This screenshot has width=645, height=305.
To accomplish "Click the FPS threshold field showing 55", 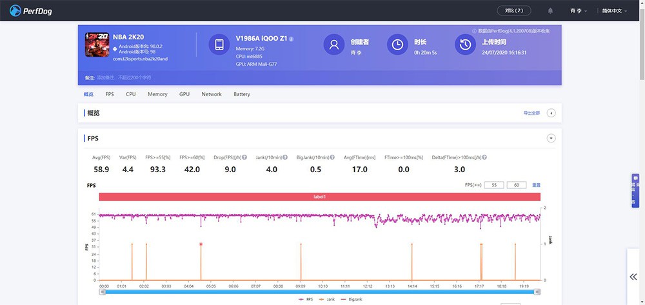I will 494,185.
